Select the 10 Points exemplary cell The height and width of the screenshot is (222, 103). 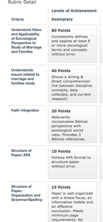tap(73, 162)
